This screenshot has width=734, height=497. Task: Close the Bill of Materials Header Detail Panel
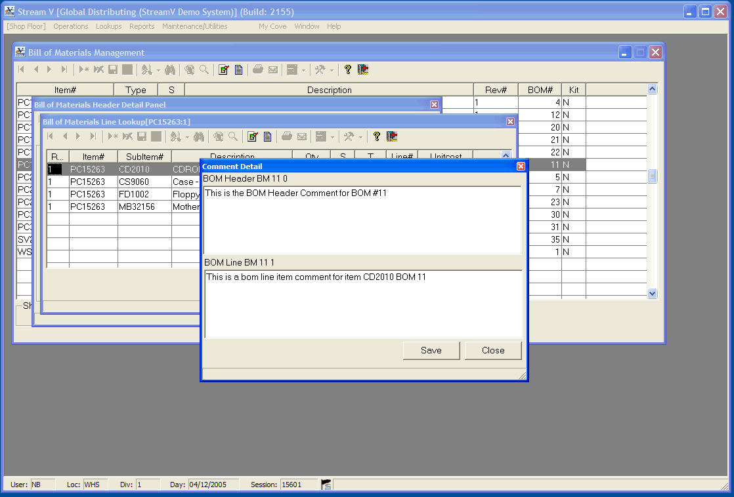434,105
